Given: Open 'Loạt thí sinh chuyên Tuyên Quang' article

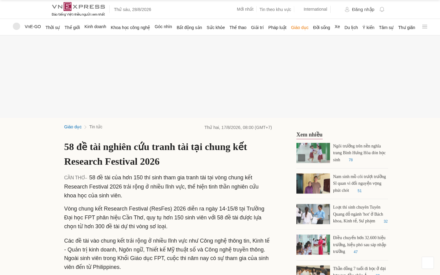Looking at the screenshot, I should pyautogui.click(x=358, y=214).
